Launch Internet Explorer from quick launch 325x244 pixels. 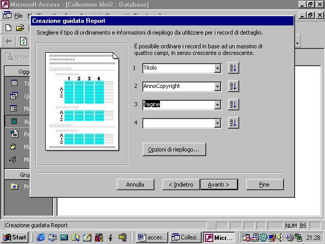[41, 237]
